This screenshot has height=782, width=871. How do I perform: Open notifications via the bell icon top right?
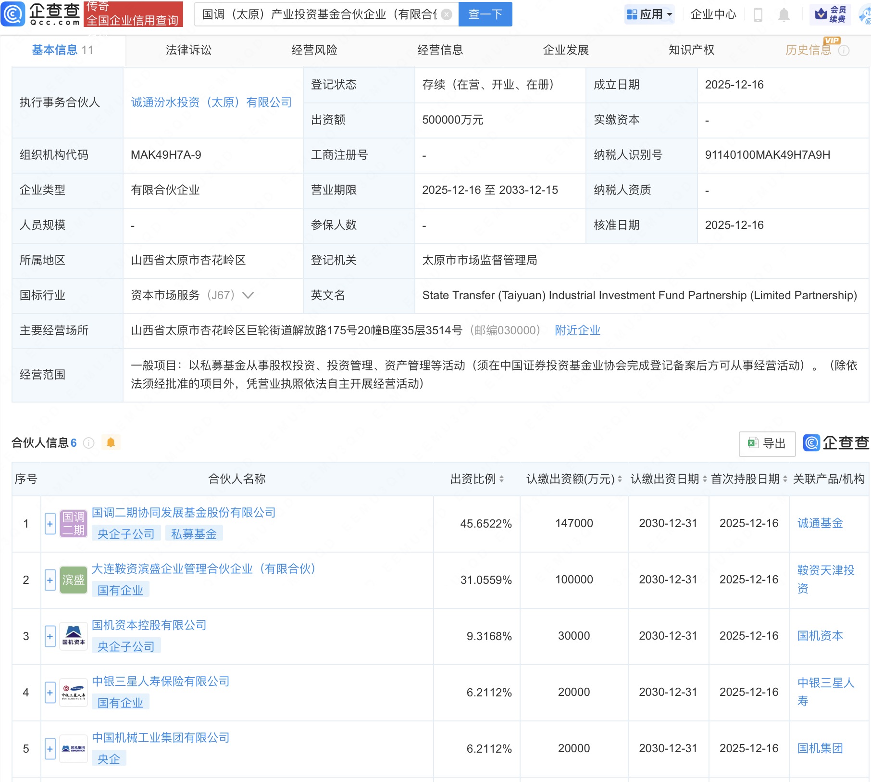(784, 14)
